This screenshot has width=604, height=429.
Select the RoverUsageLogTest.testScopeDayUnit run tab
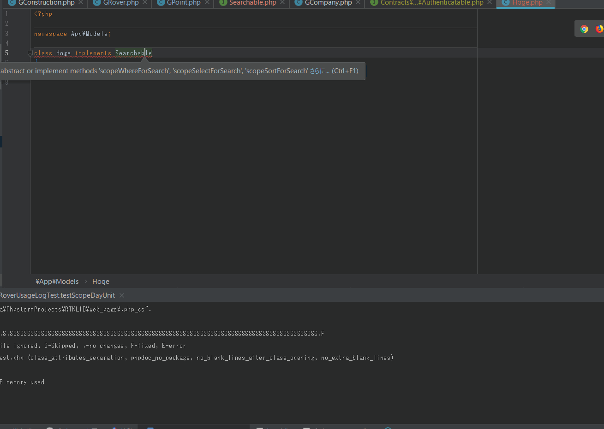click(x=58, y=295)
